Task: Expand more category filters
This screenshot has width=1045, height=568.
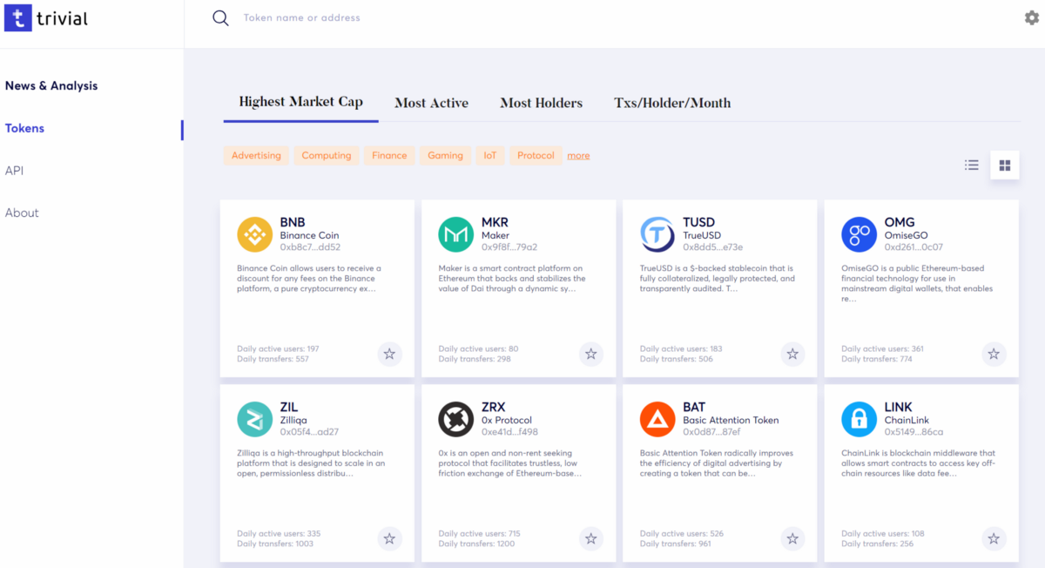Action: [x=578, y=155]
